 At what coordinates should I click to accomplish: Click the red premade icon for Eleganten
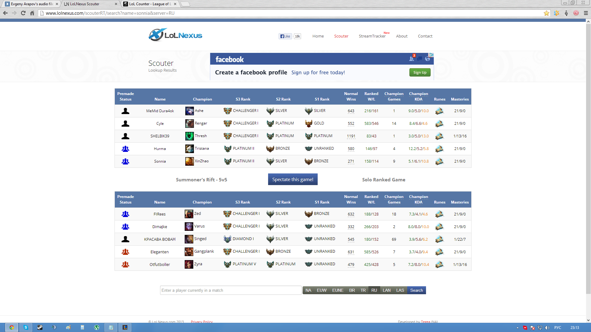125,252
